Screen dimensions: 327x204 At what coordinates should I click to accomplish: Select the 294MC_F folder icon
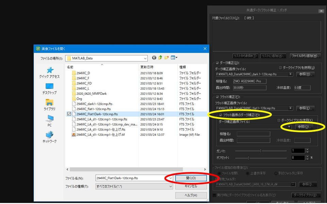[x=73, y=78]
